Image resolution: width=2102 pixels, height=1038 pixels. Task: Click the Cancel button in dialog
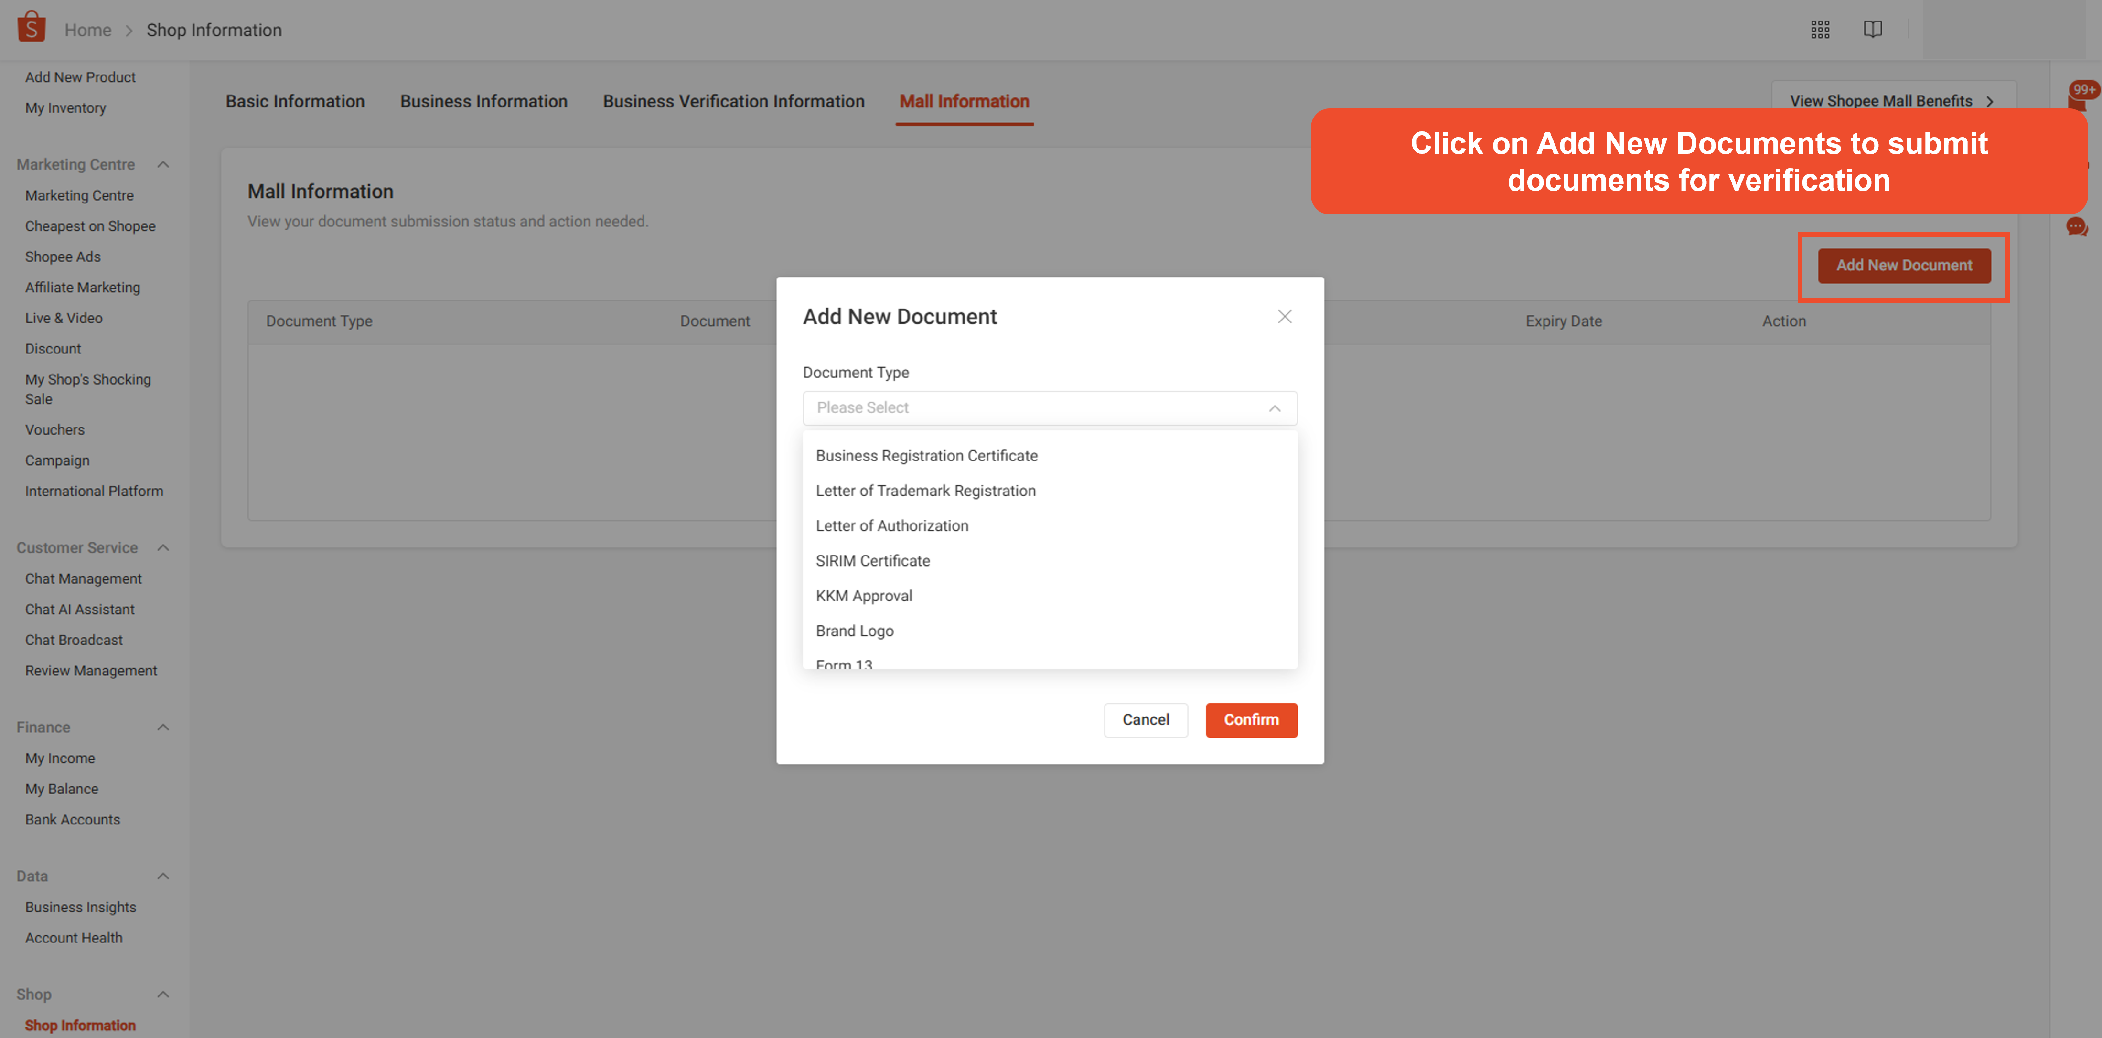pyautogui.click(x=1146, y=720)
